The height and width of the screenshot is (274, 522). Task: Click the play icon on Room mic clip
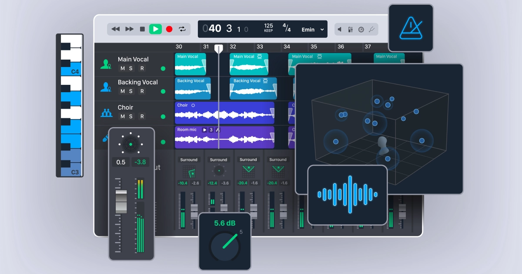(204, 130)
